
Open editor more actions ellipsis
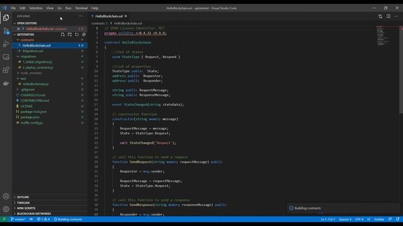[396, 16]
